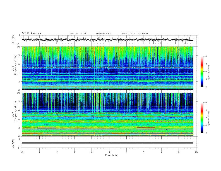Click time axis tick label "0"

(22, 152)
